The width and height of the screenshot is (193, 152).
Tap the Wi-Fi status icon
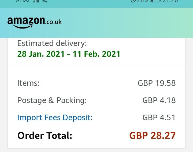pos(45,1)
